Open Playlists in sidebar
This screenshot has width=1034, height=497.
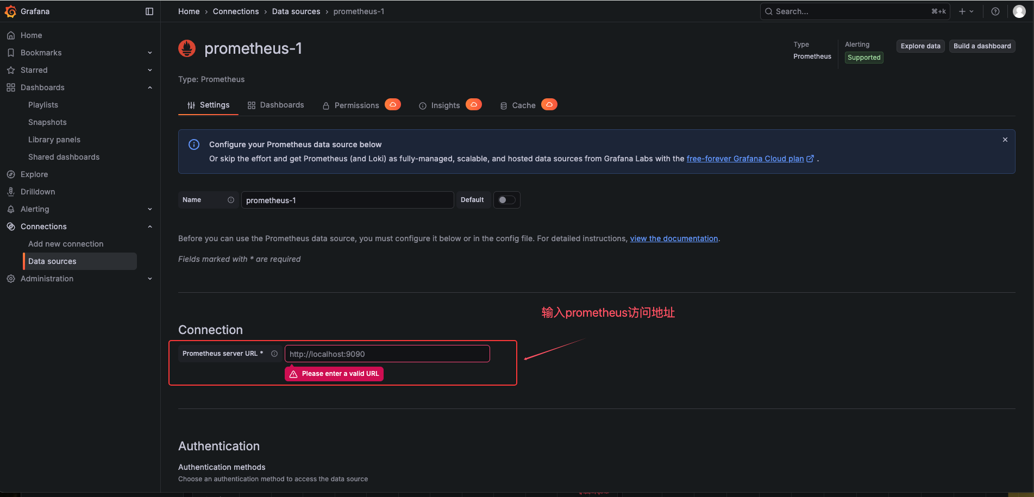point(43,105)
